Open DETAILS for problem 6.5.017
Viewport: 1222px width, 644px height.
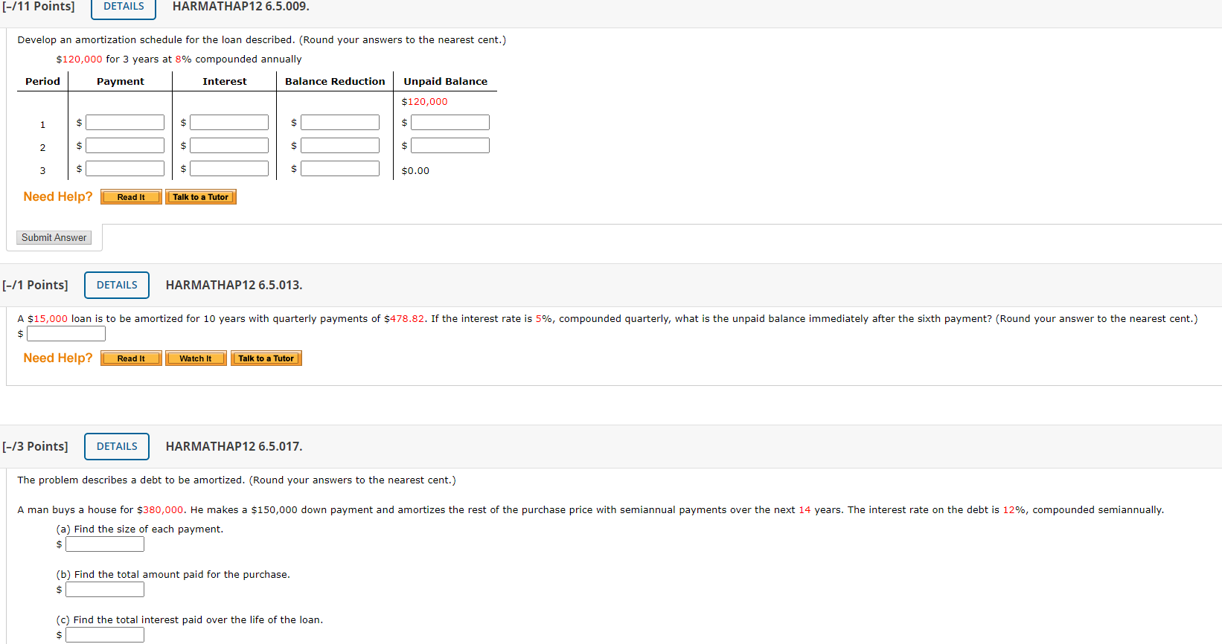(x=116, y=446)
